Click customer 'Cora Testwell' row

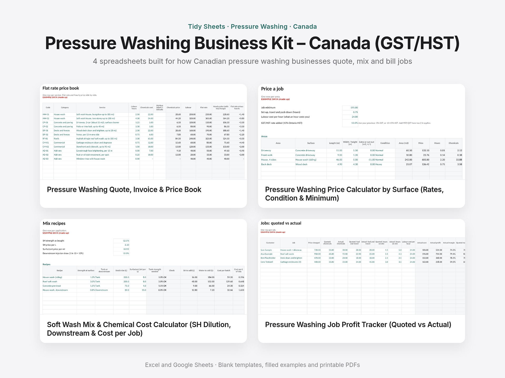point(363,262)
